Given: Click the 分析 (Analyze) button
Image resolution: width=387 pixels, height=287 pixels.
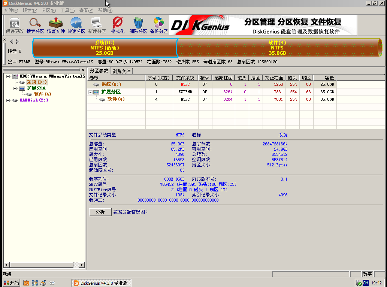Looking at the screenshot, I should pos(100,212).
